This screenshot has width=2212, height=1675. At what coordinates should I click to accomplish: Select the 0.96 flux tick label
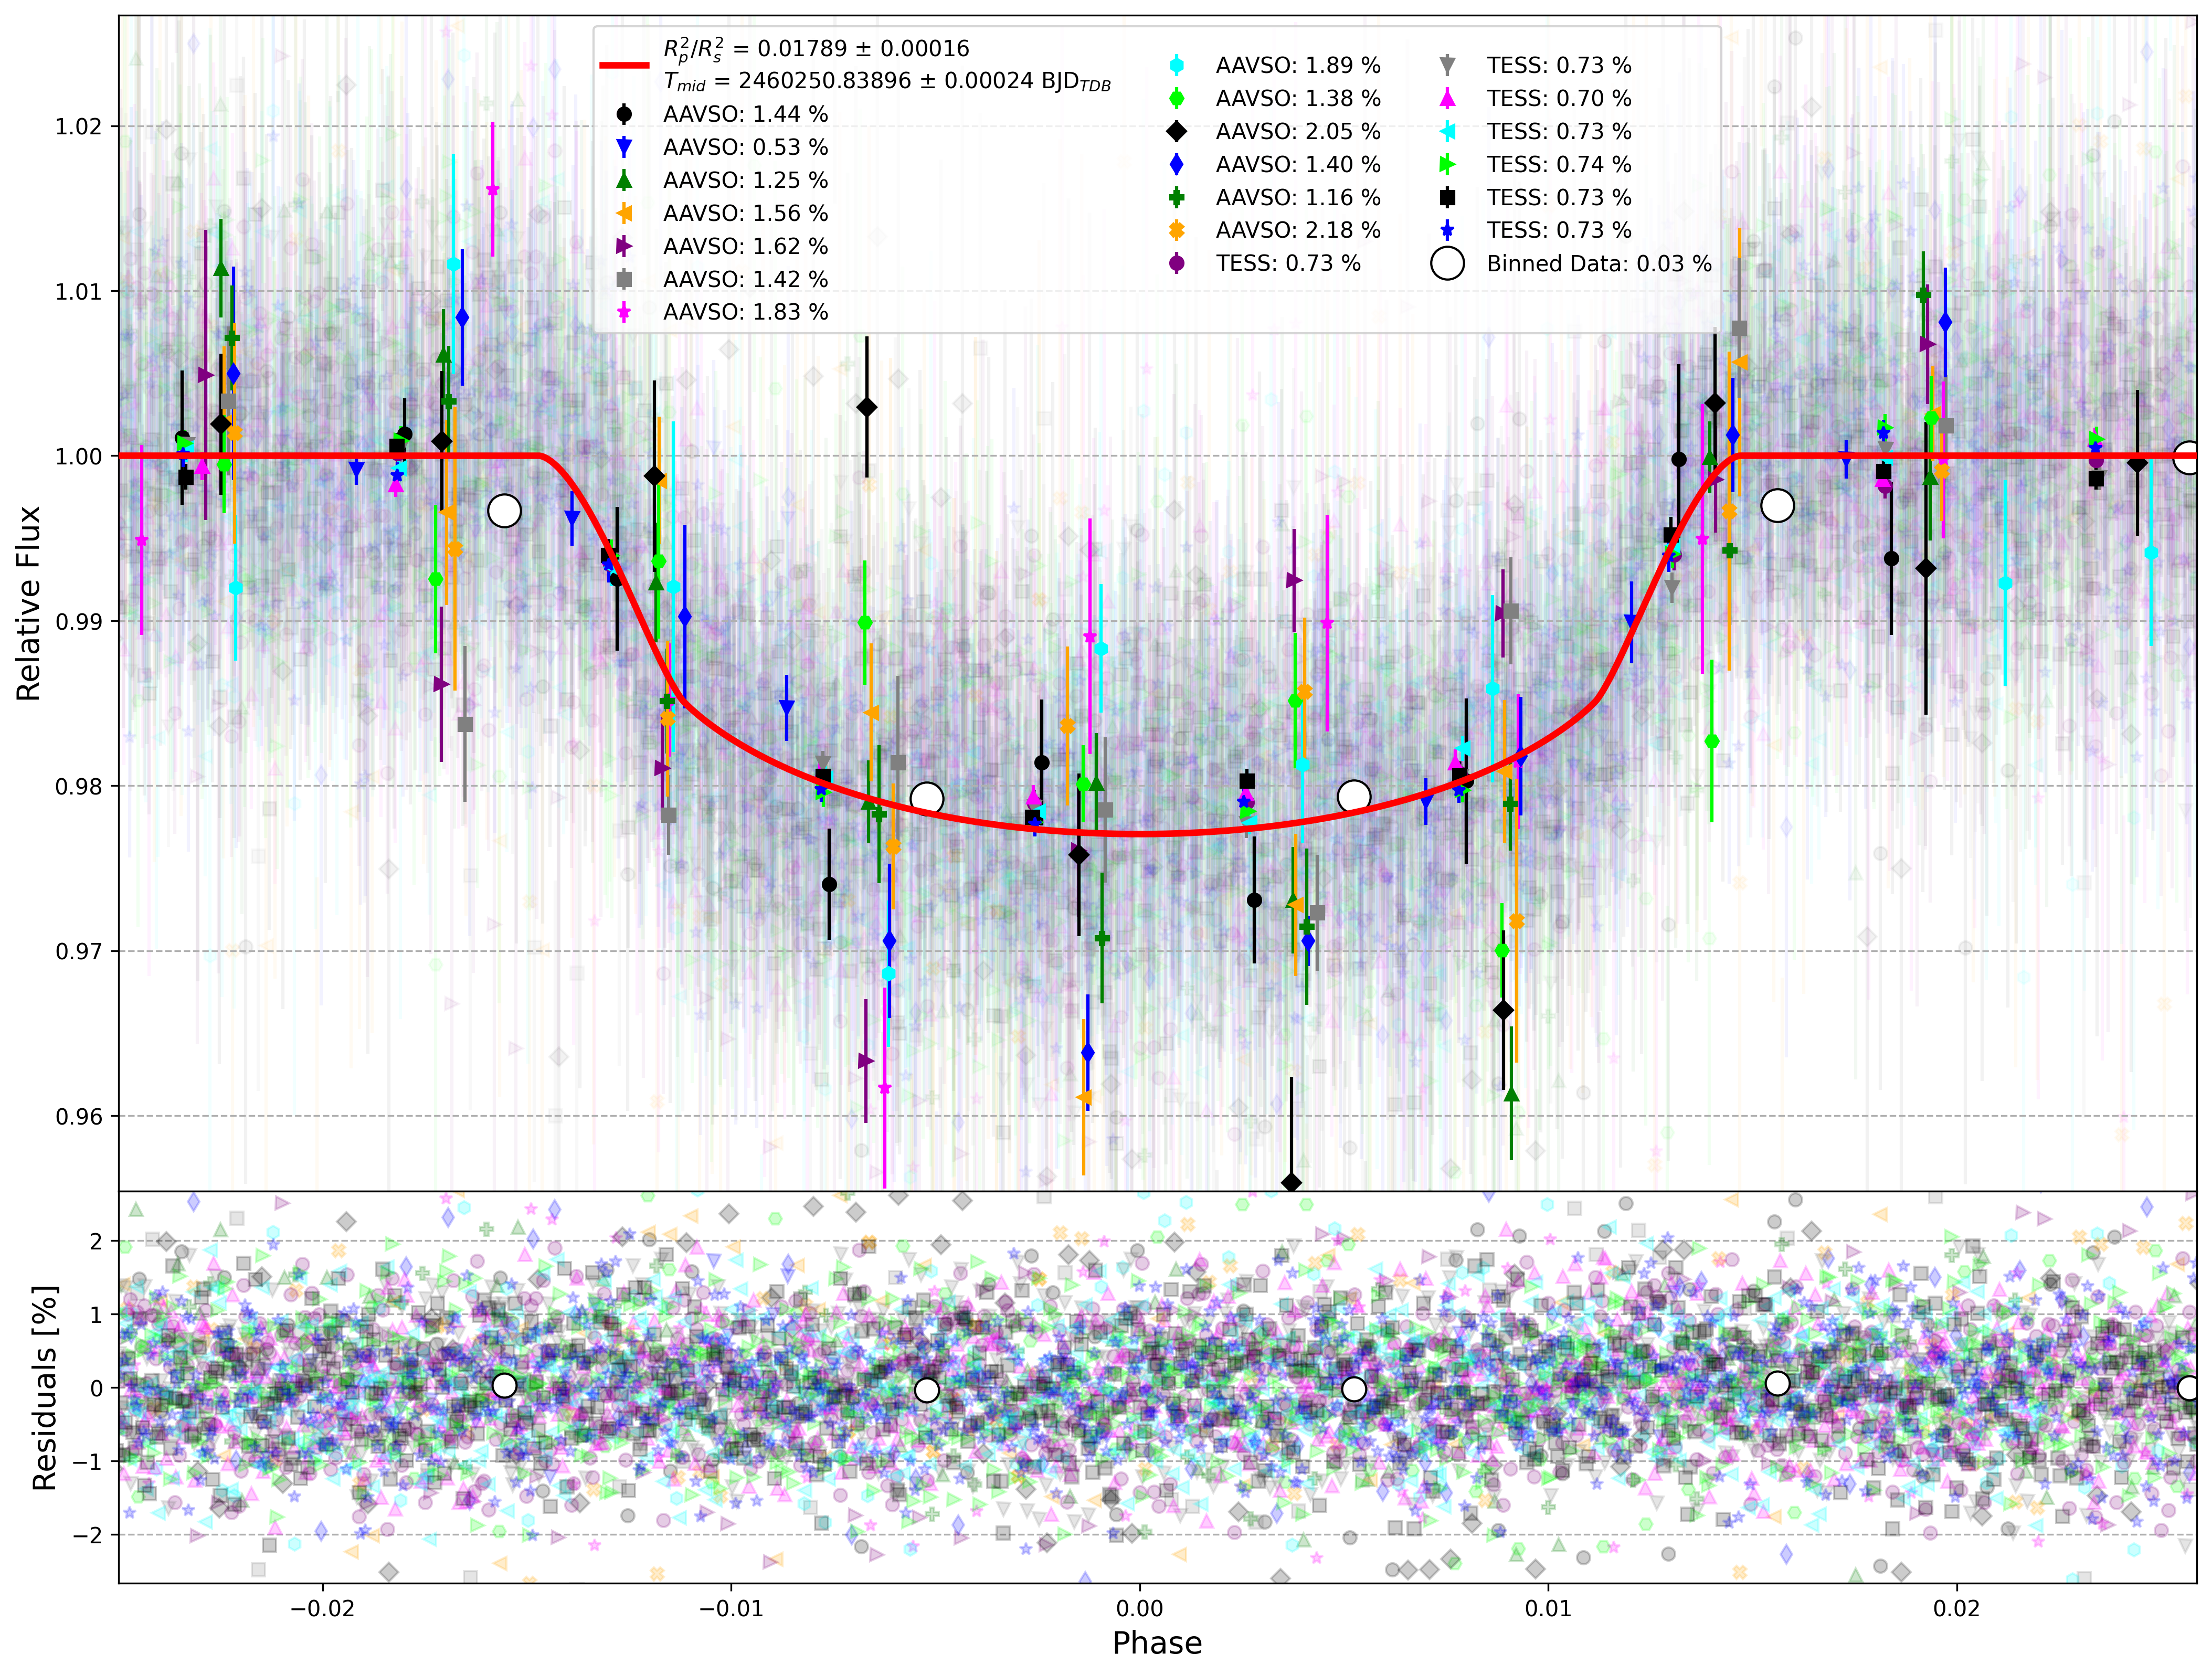79,1116
